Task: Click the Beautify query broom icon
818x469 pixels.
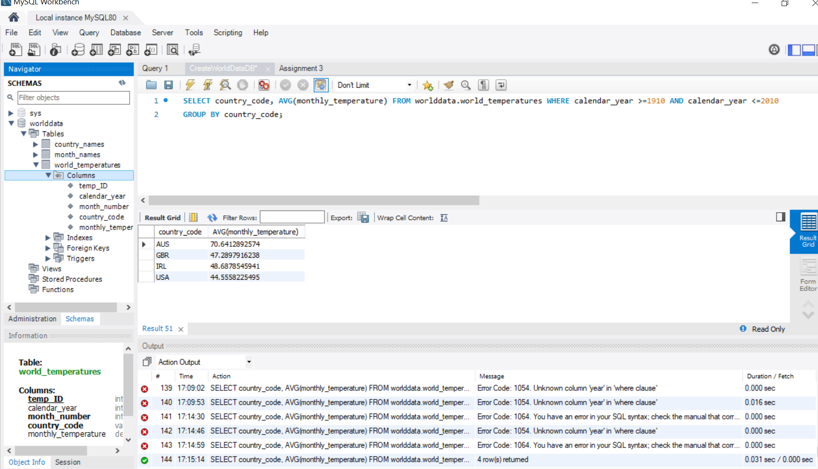Action: tap(449, 85)
